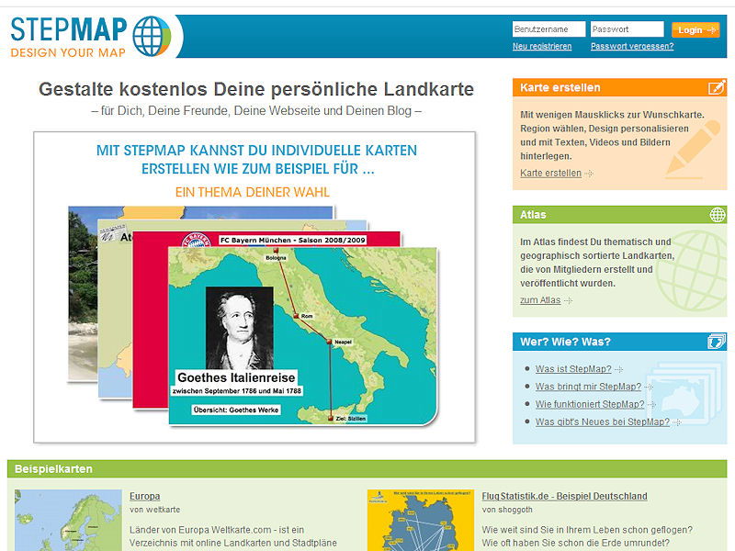Click the arrow icon next to Karte erstellen link
The height and width of the screenshot is (551, 735).
pos(589,174)
